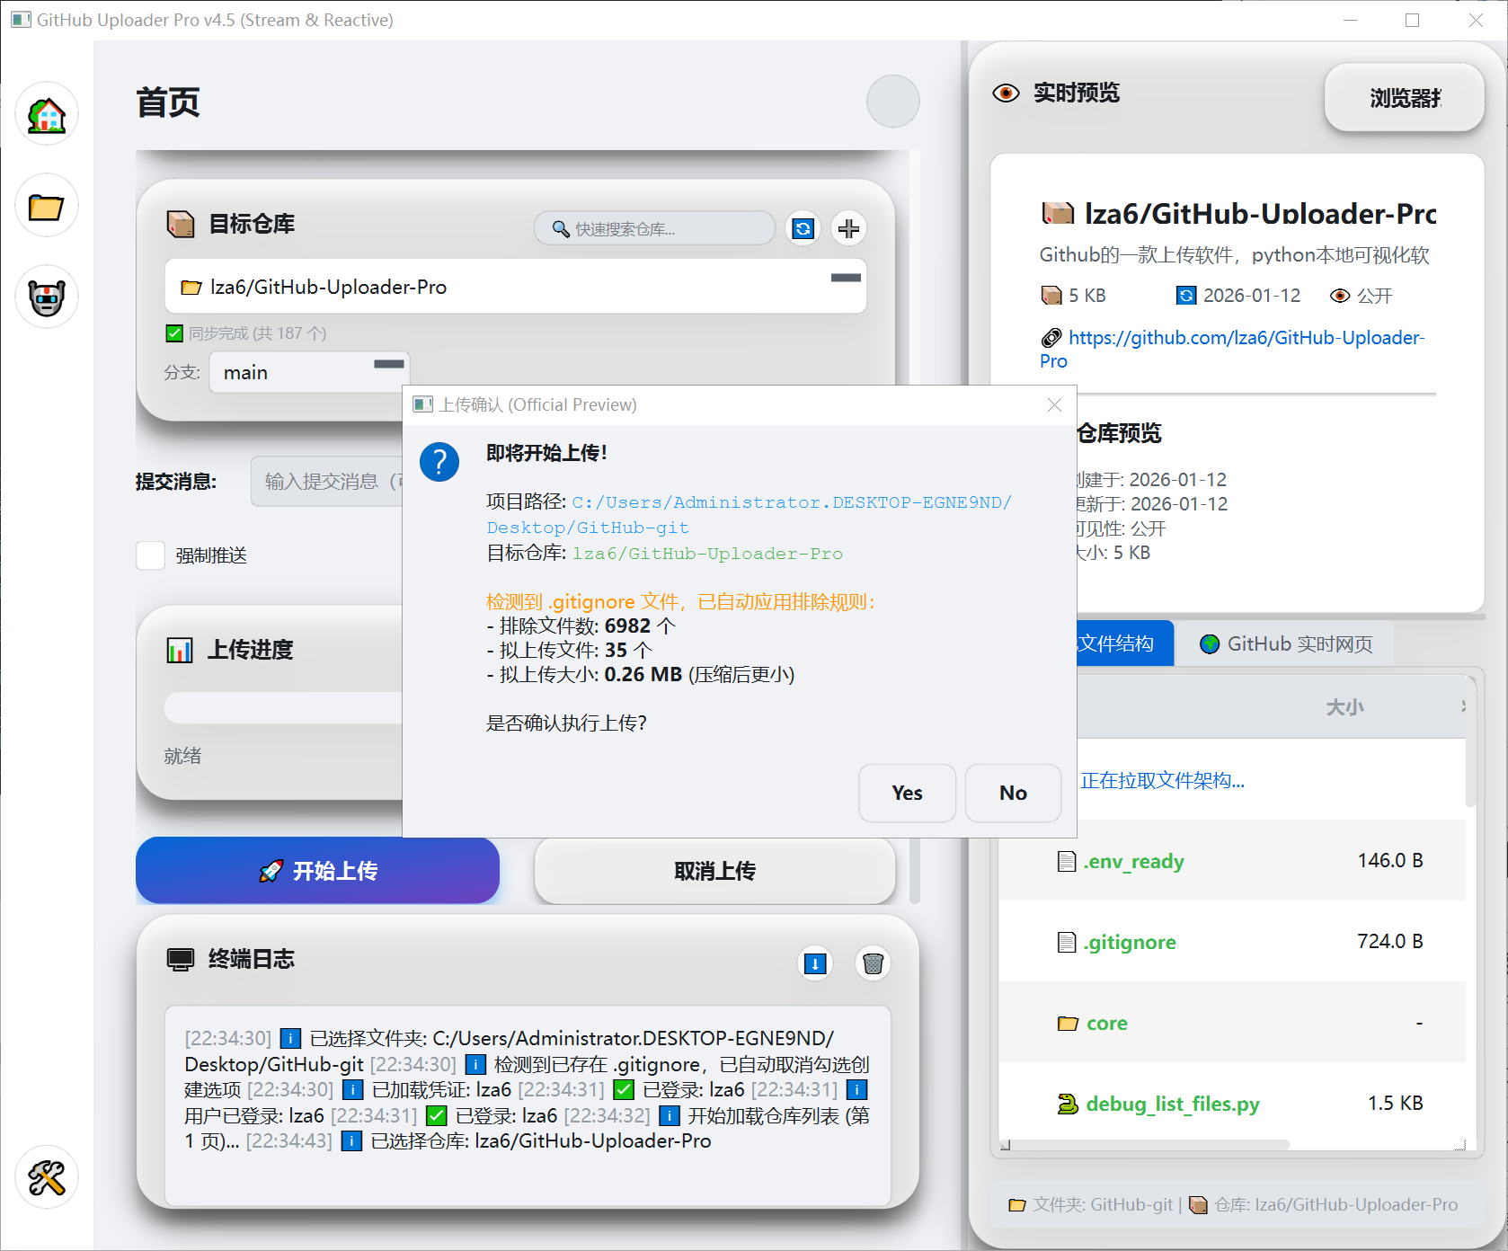Click the green sync-complete check icon
1508x1251 pixels.
[x=174, y=333]
